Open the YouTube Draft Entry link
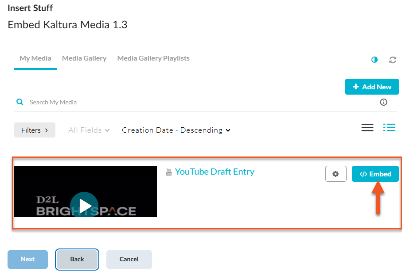Viewport: 402px width, 275px height. pos(215,172)
